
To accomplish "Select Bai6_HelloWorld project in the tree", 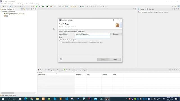I will coord(9,12).
